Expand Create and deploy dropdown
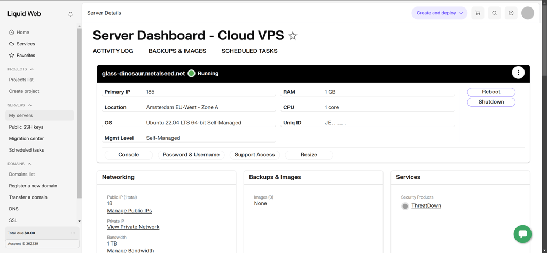This screenshot has width=547, height=253. [x=439, y=13]
